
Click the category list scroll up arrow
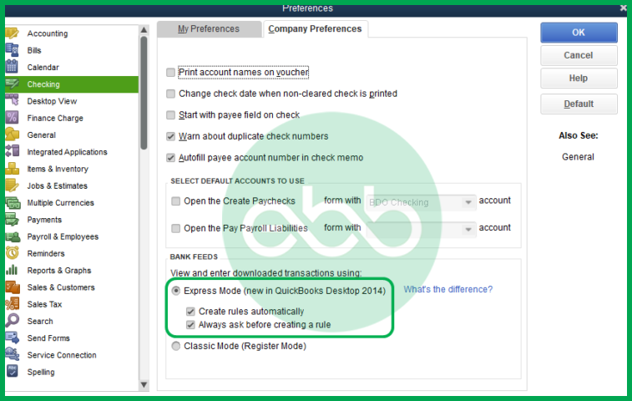pyautogui.click(x=144, y=30)
